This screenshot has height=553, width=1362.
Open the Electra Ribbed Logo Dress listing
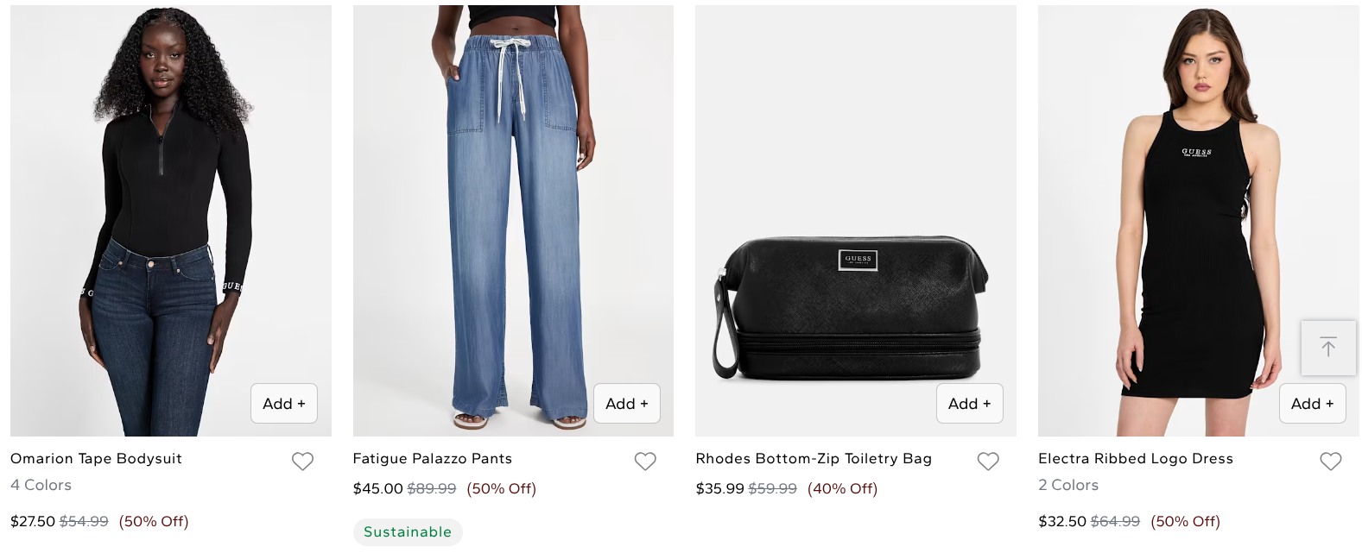(1135, 458)
